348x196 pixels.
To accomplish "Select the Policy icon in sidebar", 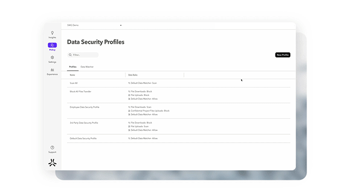I will coord(52,45).
